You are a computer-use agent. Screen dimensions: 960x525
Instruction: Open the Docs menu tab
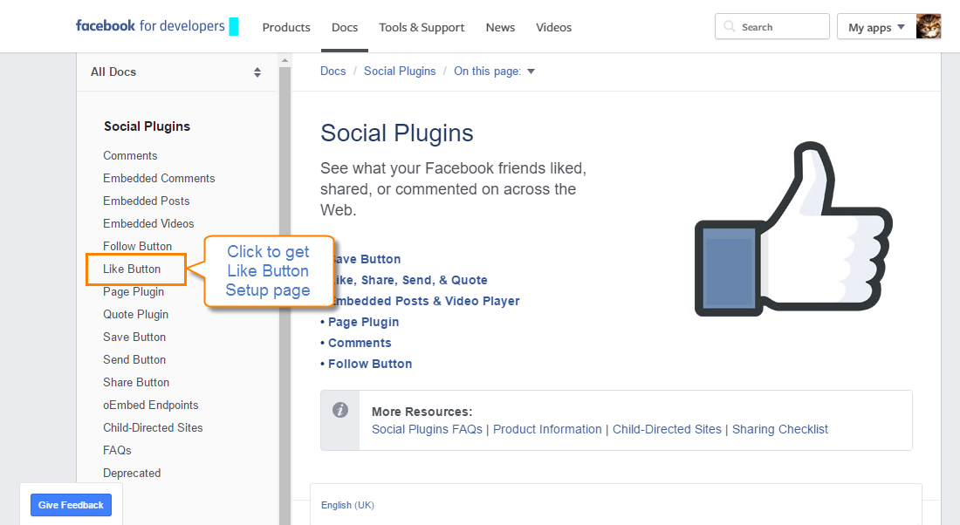click(x=345, y=28)
